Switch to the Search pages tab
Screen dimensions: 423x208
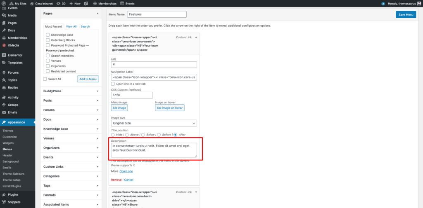click(85, 26)
